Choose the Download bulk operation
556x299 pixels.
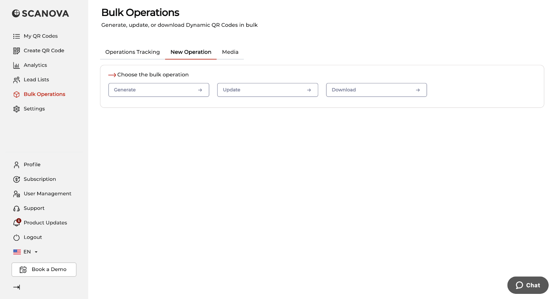(x=376, y=90)
